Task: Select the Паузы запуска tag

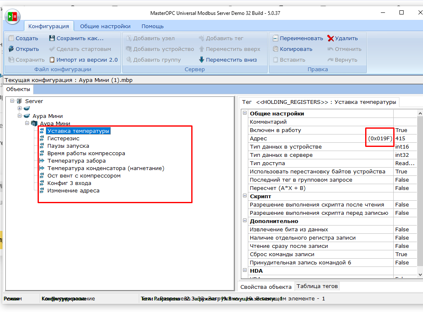Action: [x=68, y=146]
